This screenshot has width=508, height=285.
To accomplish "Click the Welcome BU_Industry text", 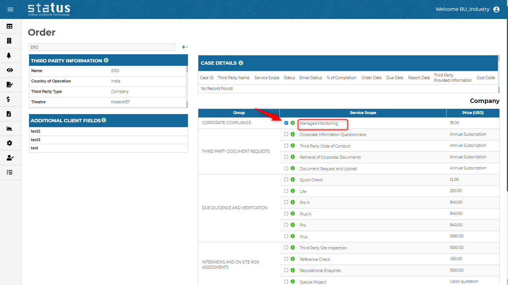I will point(462,9).
